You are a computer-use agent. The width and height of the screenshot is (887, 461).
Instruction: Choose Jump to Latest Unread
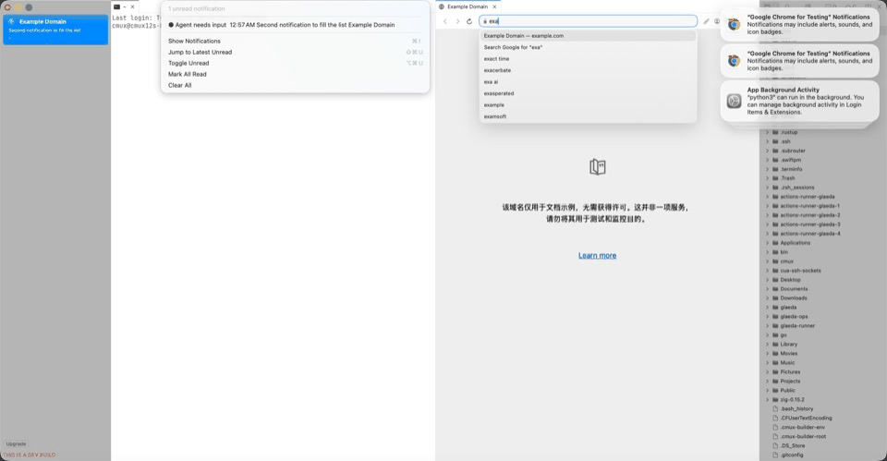(x=295, y=52)
